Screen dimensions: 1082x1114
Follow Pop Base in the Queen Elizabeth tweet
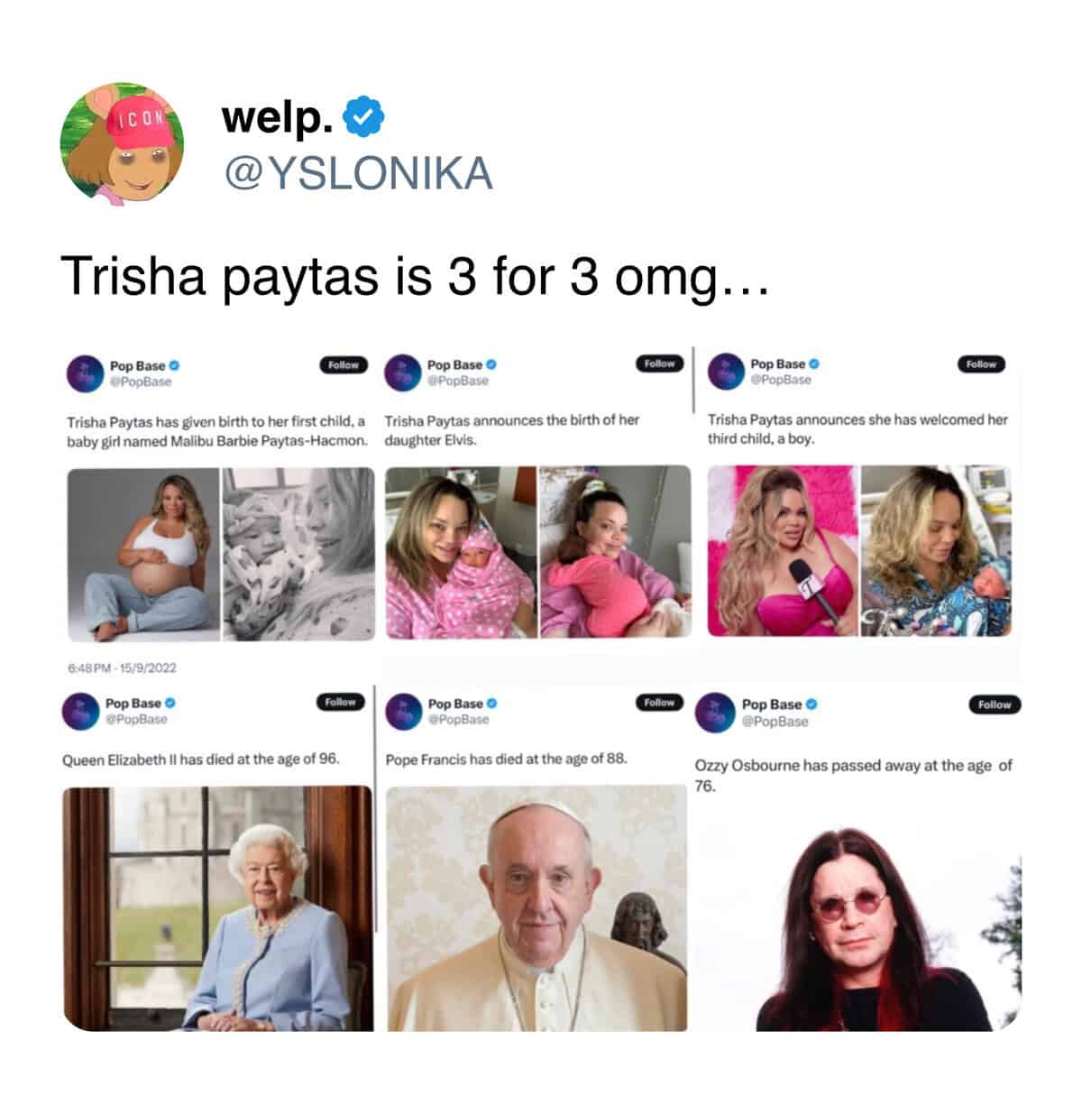340,702
